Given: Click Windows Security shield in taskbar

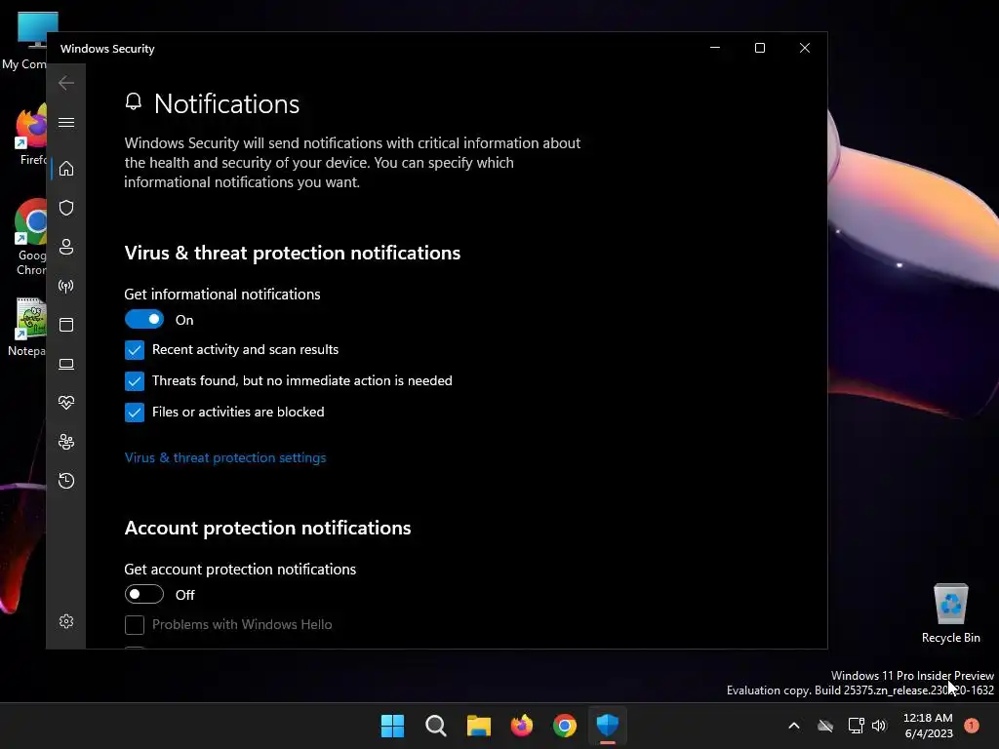Looking at the screenshot, I should coord(608,726).
